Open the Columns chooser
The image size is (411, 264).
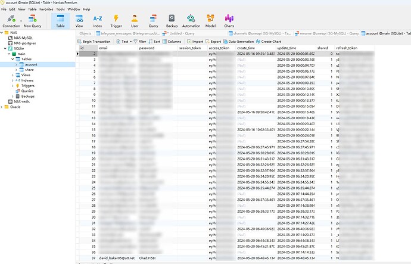click(x=172, y=42)
